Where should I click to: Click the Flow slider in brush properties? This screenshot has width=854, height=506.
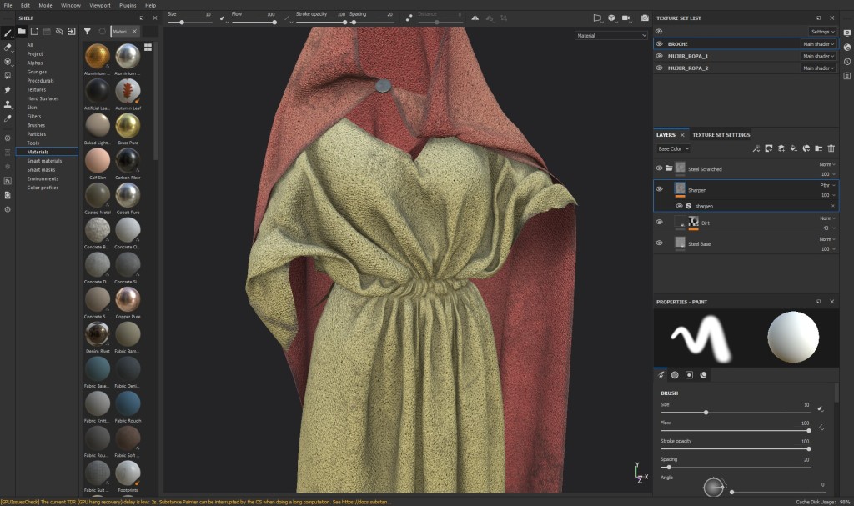pyautogui.click(x=735, y=431)
